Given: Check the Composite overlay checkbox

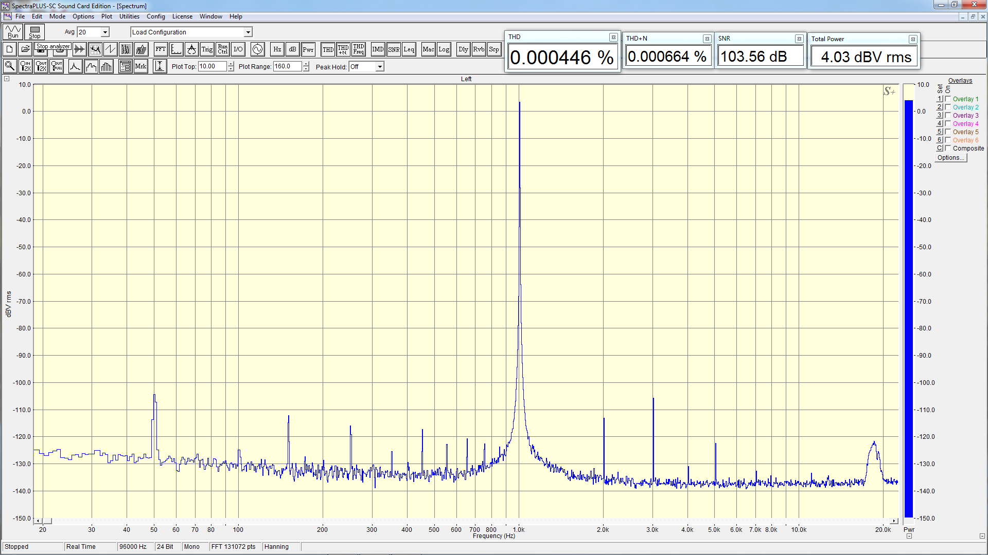Looking at the screenshot, I should [x=948, y=149].
